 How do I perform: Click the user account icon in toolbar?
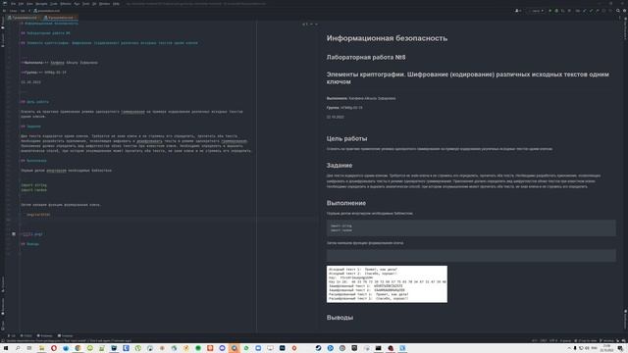517,11
